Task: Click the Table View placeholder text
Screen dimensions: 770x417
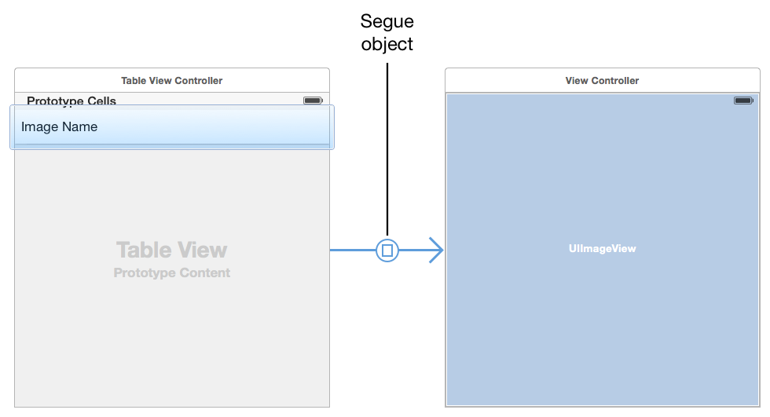Action: [x=171, y=250]
